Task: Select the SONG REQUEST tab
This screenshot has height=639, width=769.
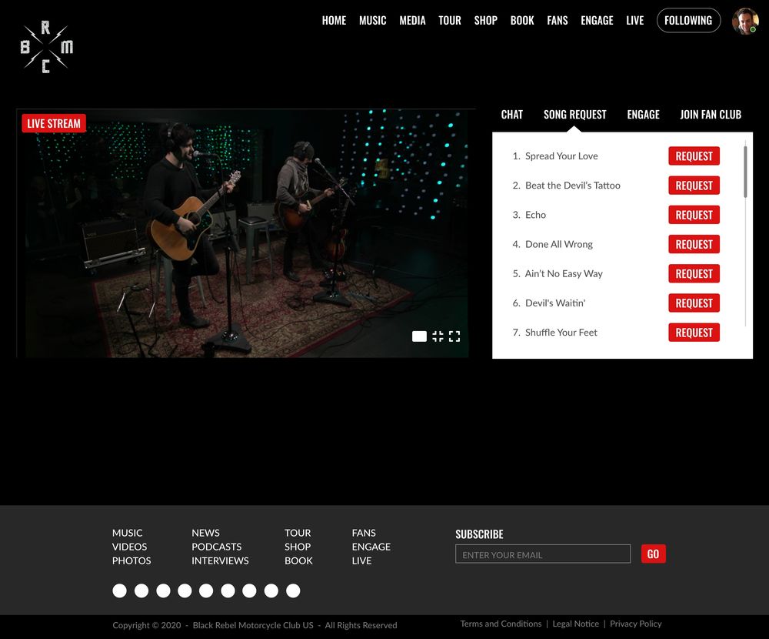Action: click(574, 115)
